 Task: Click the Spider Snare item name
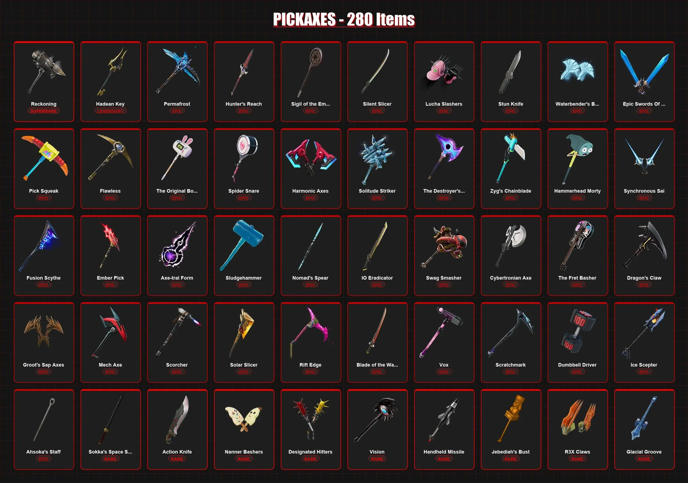click(x=244, y=191)
